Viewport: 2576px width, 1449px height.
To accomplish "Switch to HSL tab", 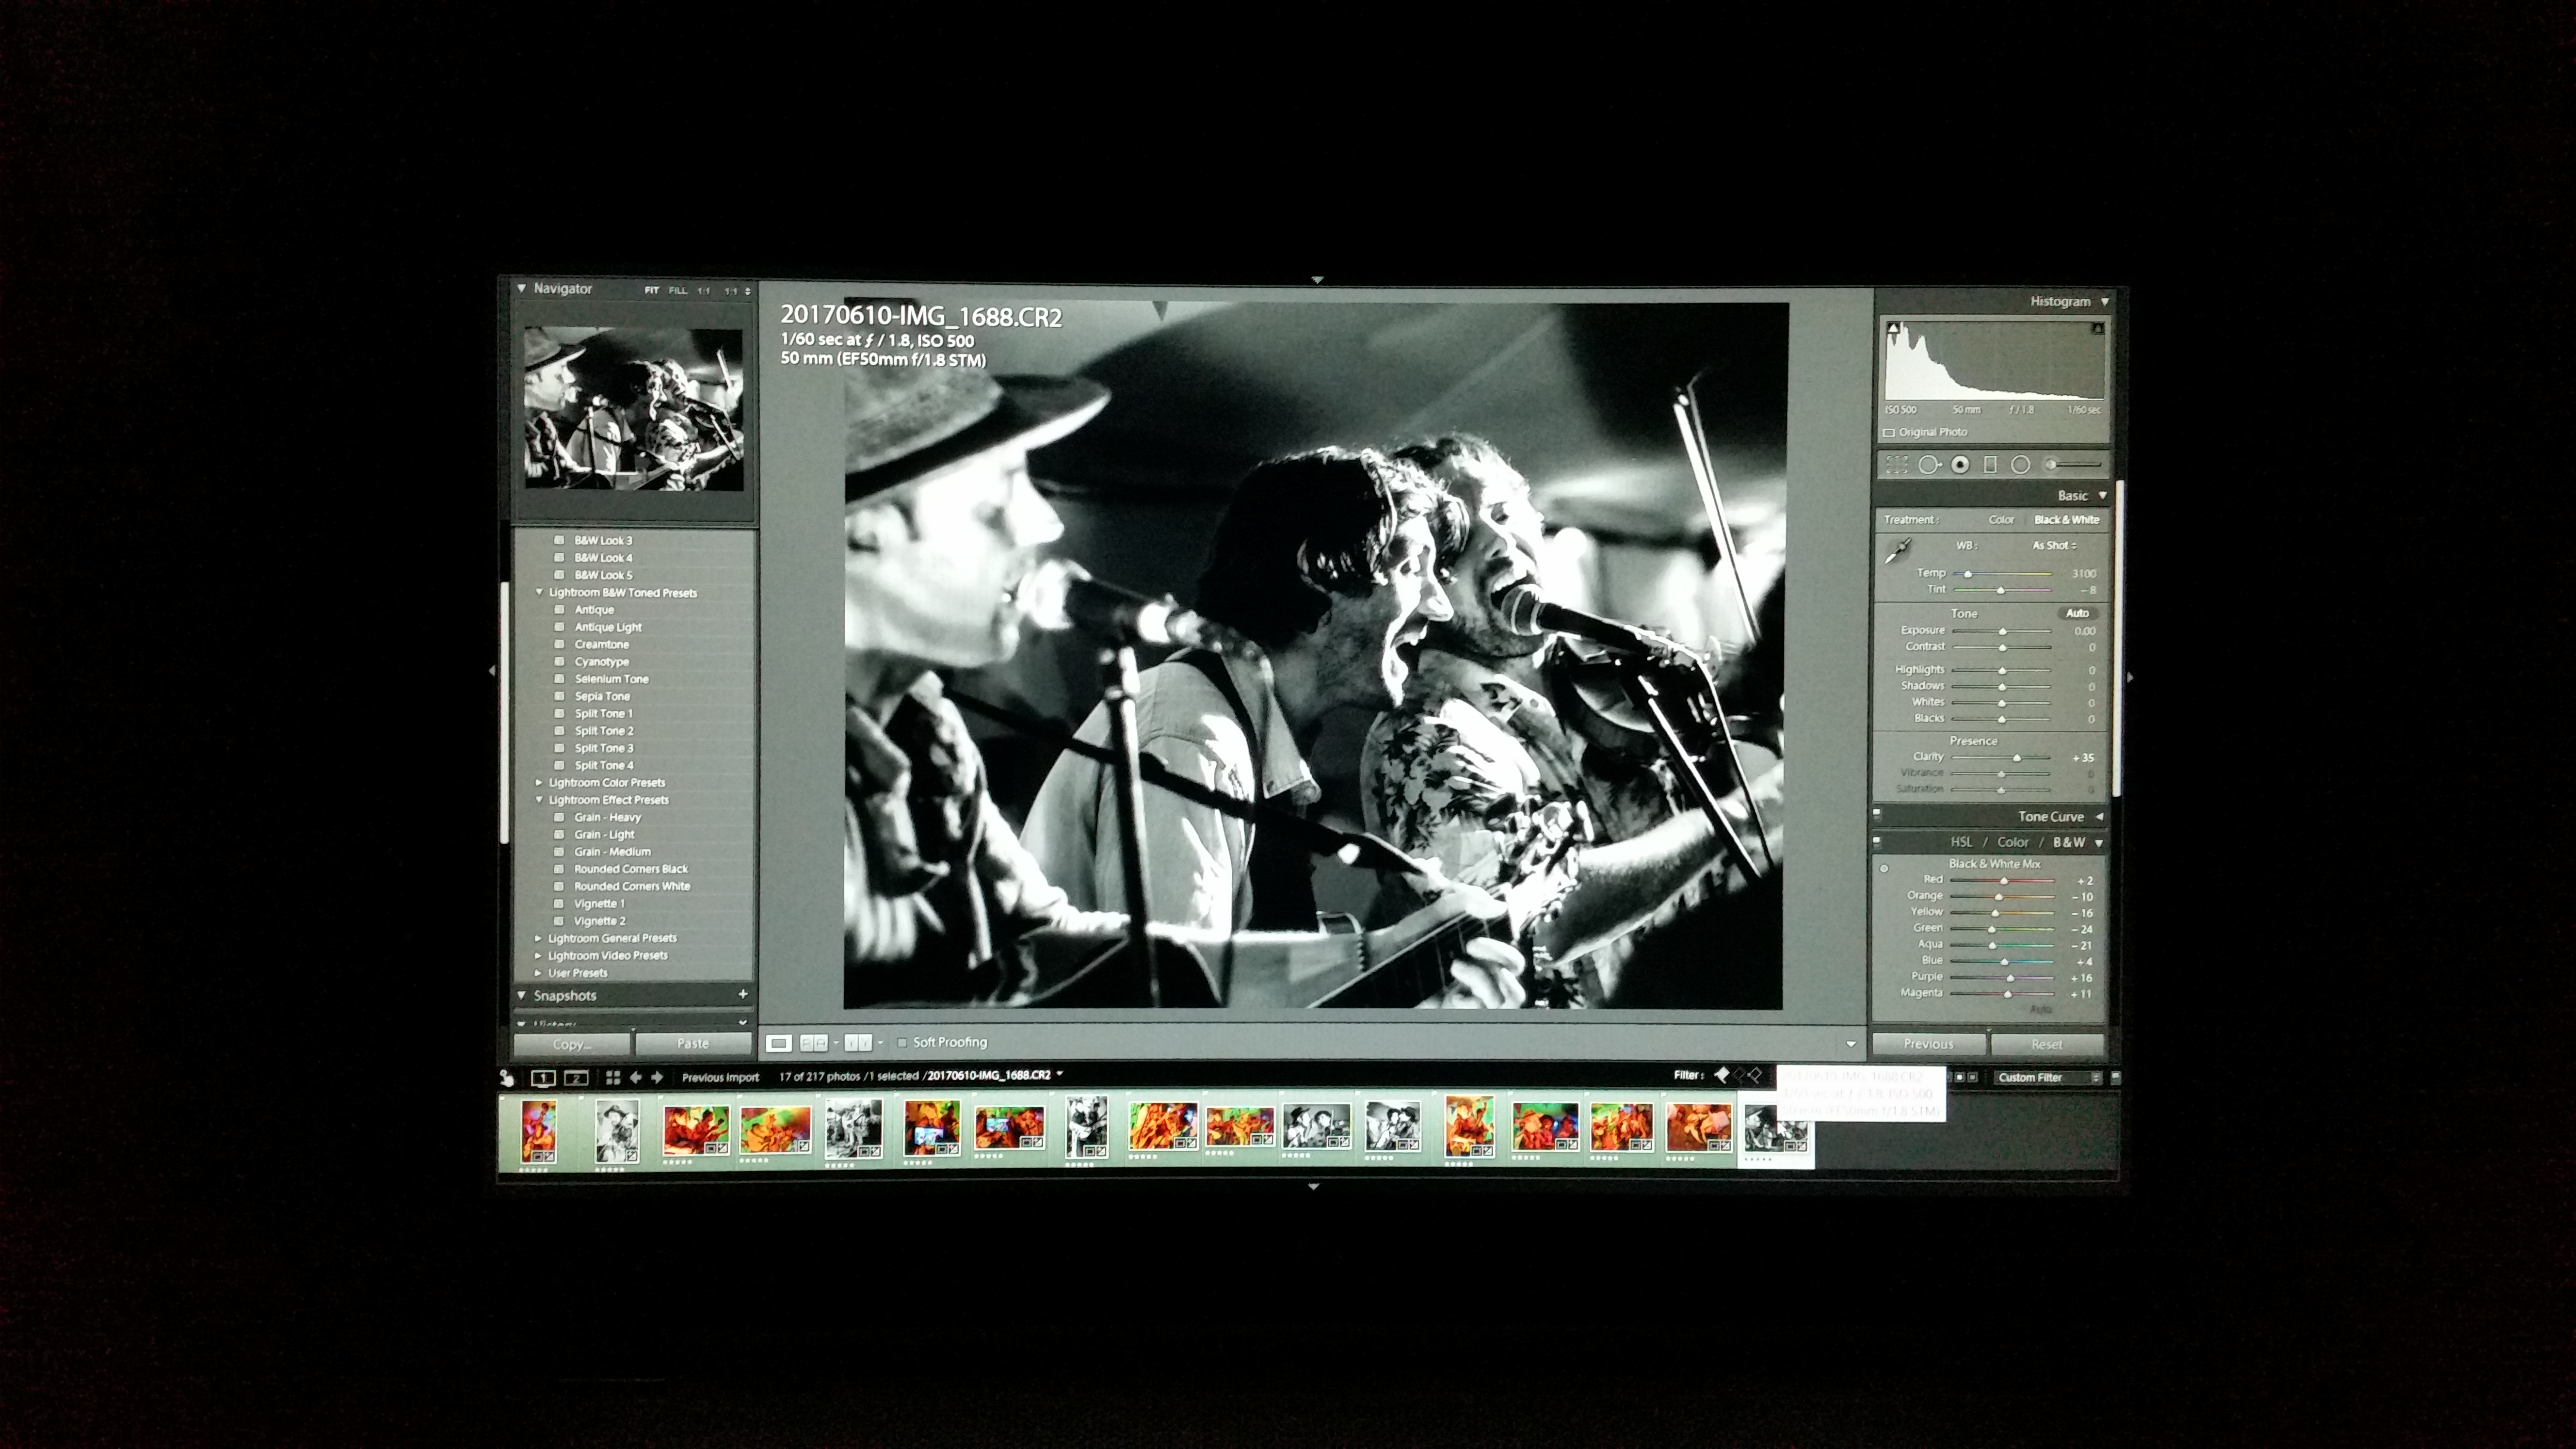I will [1961, 843].
